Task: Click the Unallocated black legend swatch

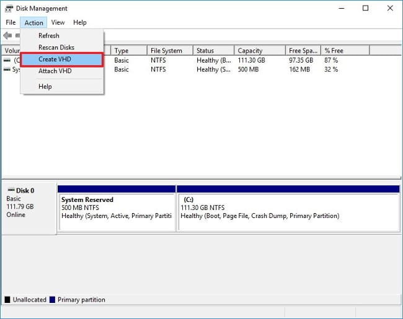Action: click(x=7, y=299)
